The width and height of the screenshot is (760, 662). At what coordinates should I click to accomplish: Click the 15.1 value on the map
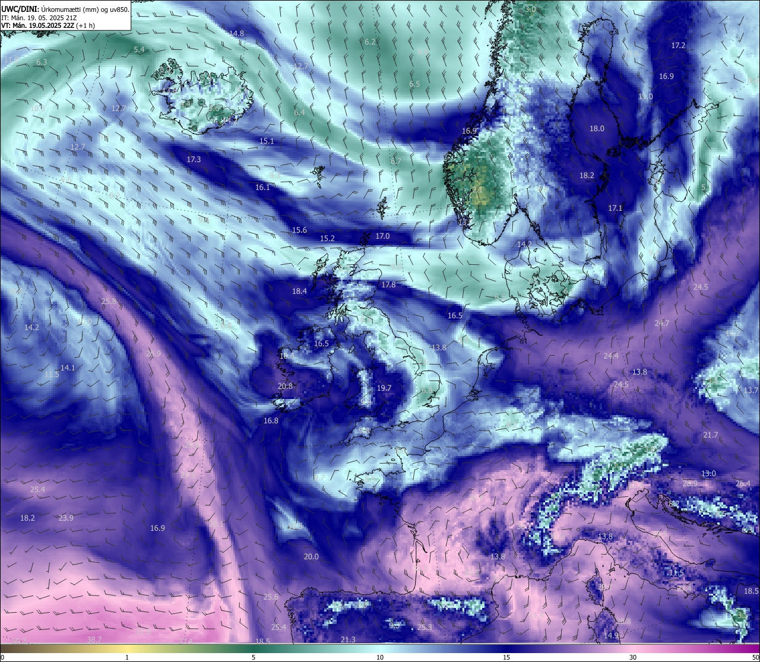click(x=267, y=141)
